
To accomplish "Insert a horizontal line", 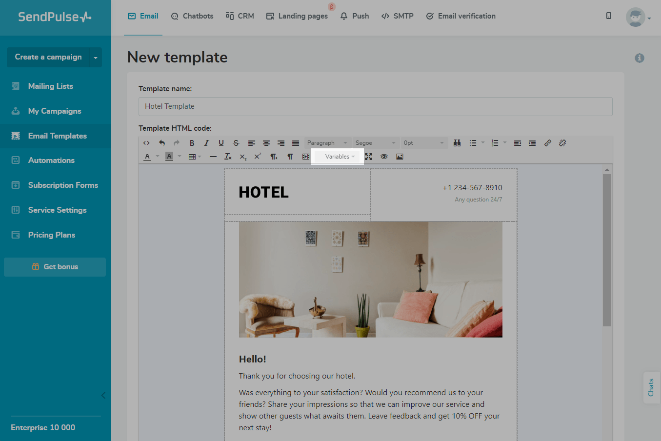I will point(213,157).
